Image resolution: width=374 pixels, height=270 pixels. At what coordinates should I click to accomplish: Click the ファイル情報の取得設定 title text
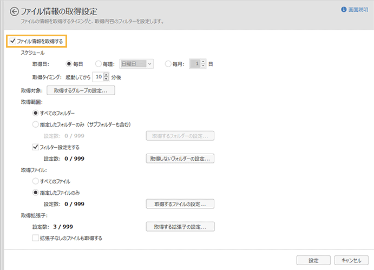(x=59, y=11)
